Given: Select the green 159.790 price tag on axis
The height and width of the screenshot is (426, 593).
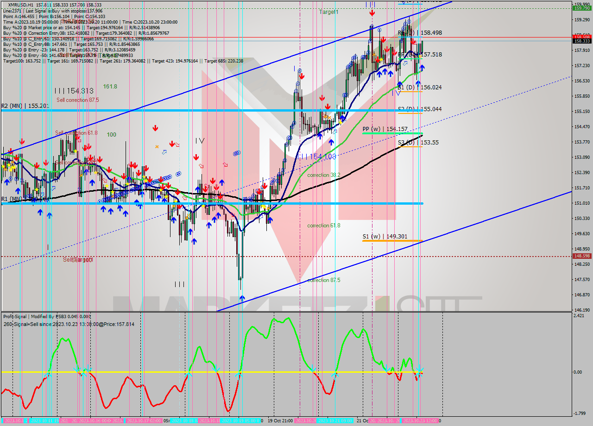Looking at the screenshot, I should click(x=582, y=8).
